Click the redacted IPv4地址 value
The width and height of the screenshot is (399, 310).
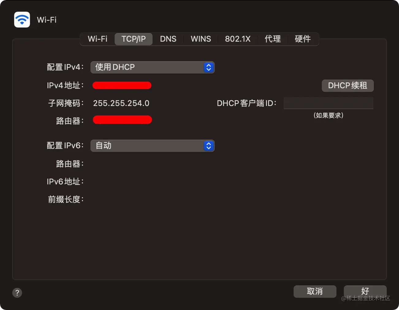(x=122, y=85)
